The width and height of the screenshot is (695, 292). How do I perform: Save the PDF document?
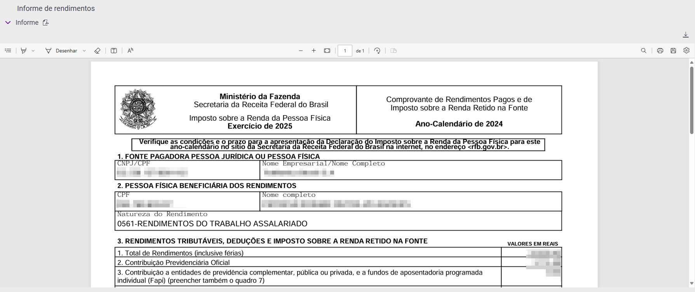tap(673, 50)
